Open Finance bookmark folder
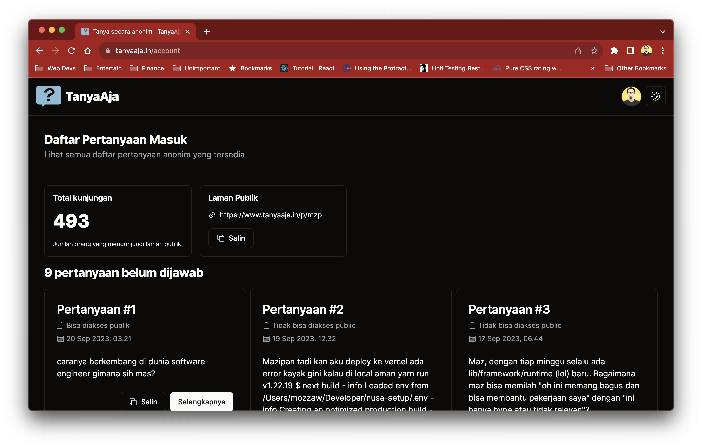Viewport: 702px width, 448px height. coord(147,68)
